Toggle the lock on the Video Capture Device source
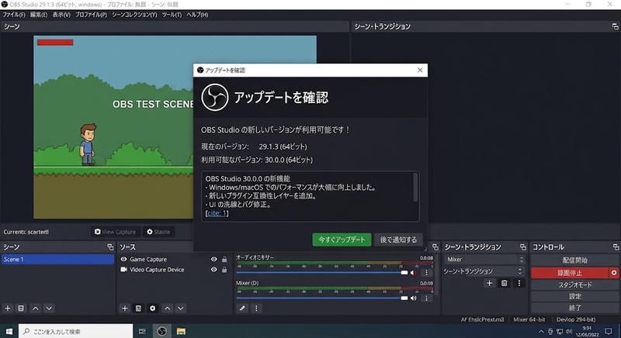621x338 pixels. tap(224, 270)
